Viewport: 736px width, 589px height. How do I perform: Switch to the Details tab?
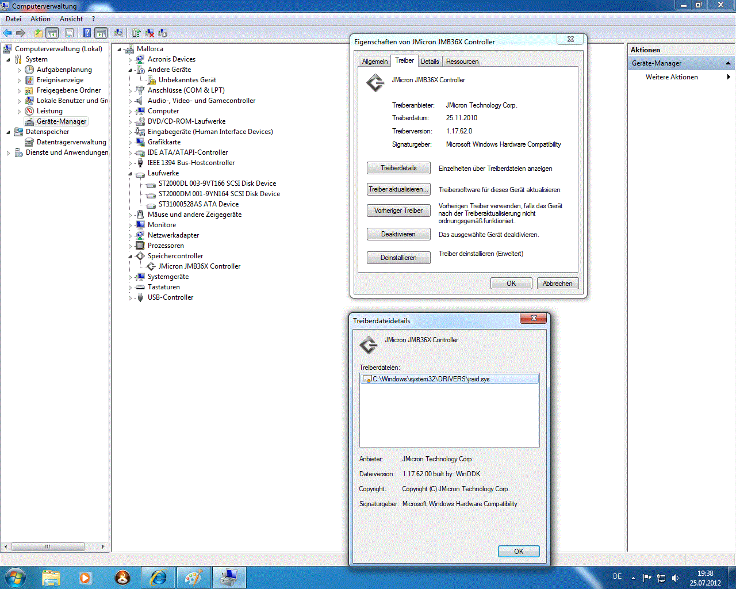(430, 62)
